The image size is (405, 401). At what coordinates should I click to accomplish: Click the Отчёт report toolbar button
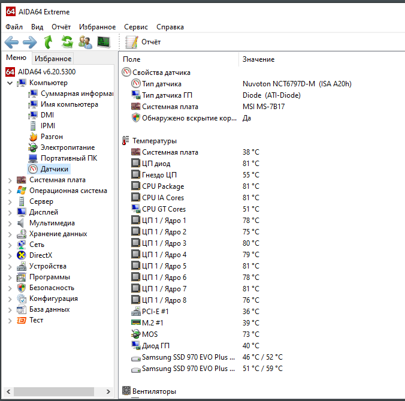pos(143,42)
